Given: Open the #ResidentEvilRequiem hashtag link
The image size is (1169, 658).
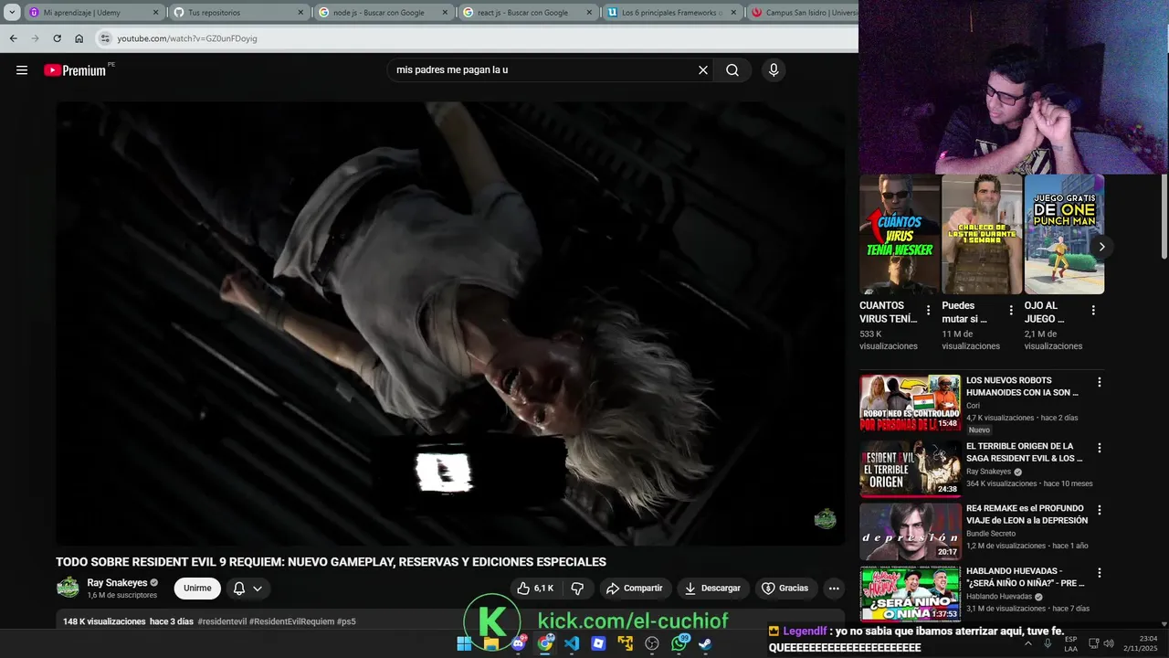Looking at the screenshot, I should click(x=292, y=621).
